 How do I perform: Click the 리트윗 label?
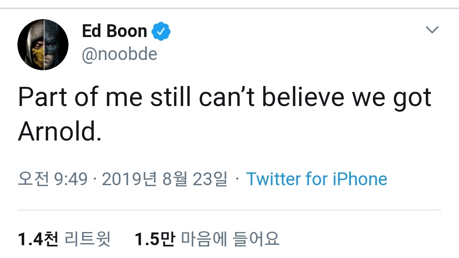[88, 239]
